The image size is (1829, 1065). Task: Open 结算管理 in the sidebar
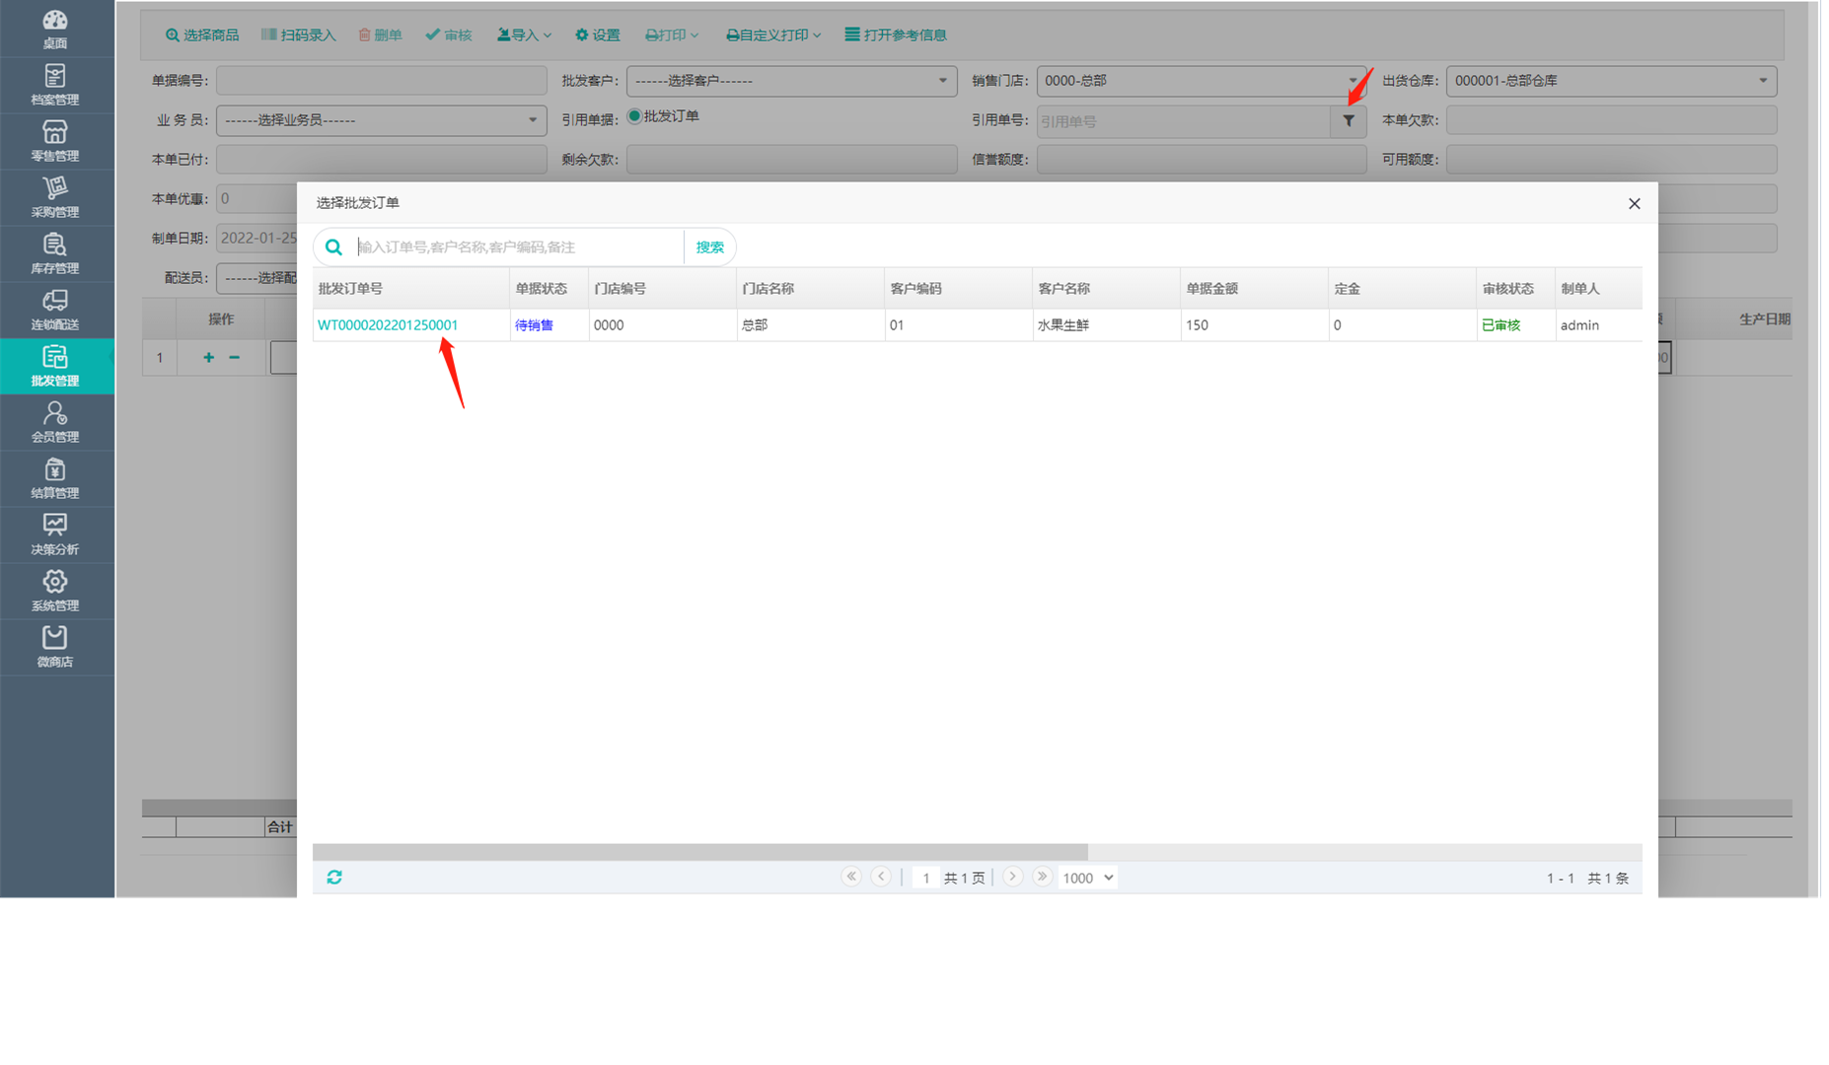pyautogui.click(x=55, y=478)
